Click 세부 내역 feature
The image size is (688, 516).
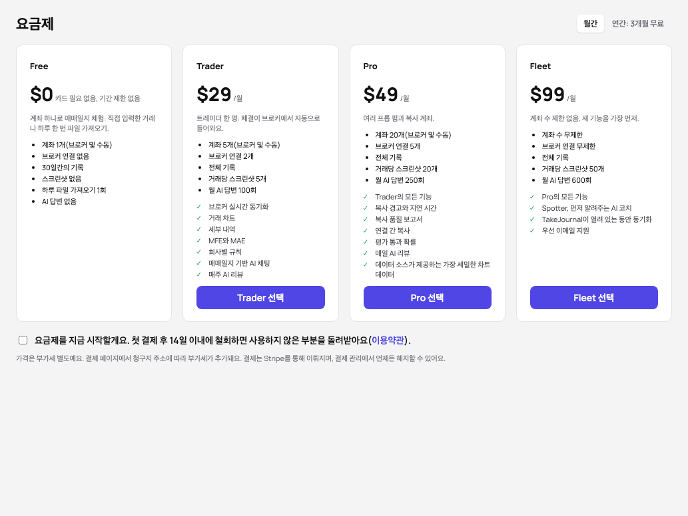222,229
